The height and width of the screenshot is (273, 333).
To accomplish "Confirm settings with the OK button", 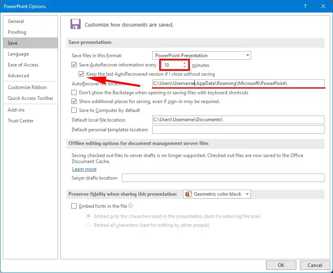I will tap(281, 265).
